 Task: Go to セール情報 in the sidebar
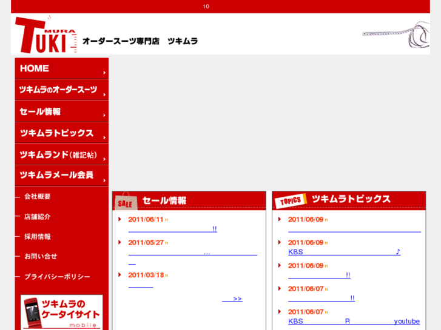62,111
